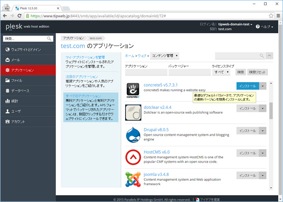Image resolution: width=283 pixels, height=202 pixels.
Task: Open the HostCMS v6.0 title link
Action: click(157, 152)
